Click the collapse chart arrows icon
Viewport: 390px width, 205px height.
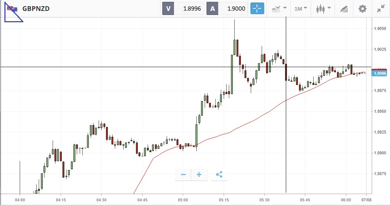[380, 9]
